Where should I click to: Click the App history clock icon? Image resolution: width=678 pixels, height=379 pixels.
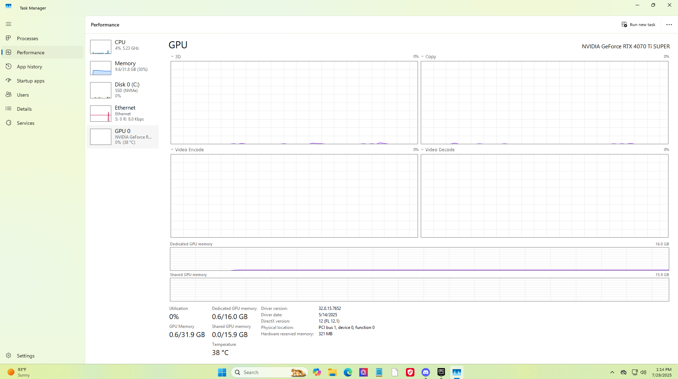tap(8, 66)
